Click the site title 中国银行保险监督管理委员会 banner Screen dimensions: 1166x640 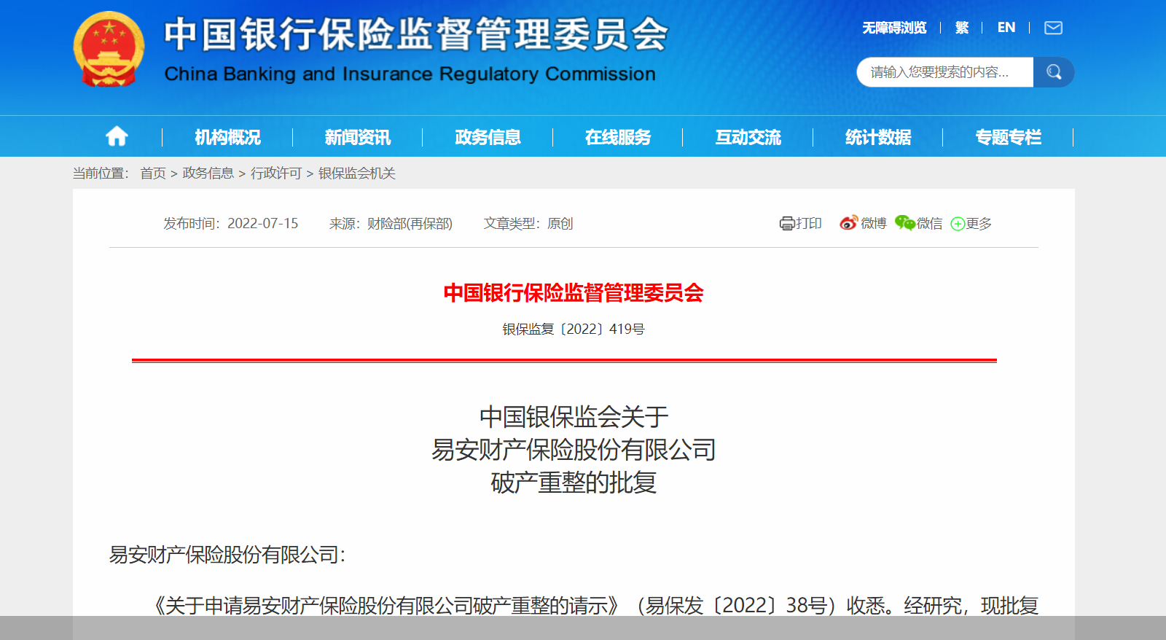(416, 34)
